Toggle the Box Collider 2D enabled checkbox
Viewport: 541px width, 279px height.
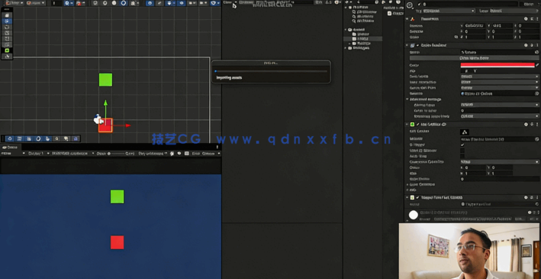[418, 124]
